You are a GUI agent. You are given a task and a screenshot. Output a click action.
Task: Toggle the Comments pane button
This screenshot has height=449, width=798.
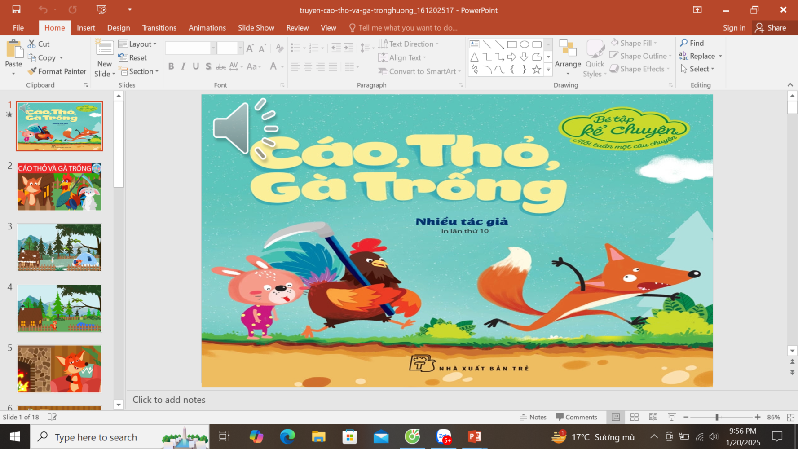point(576,417)
